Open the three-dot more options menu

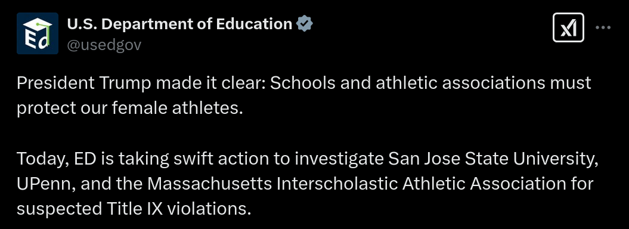tap(603, 27)
